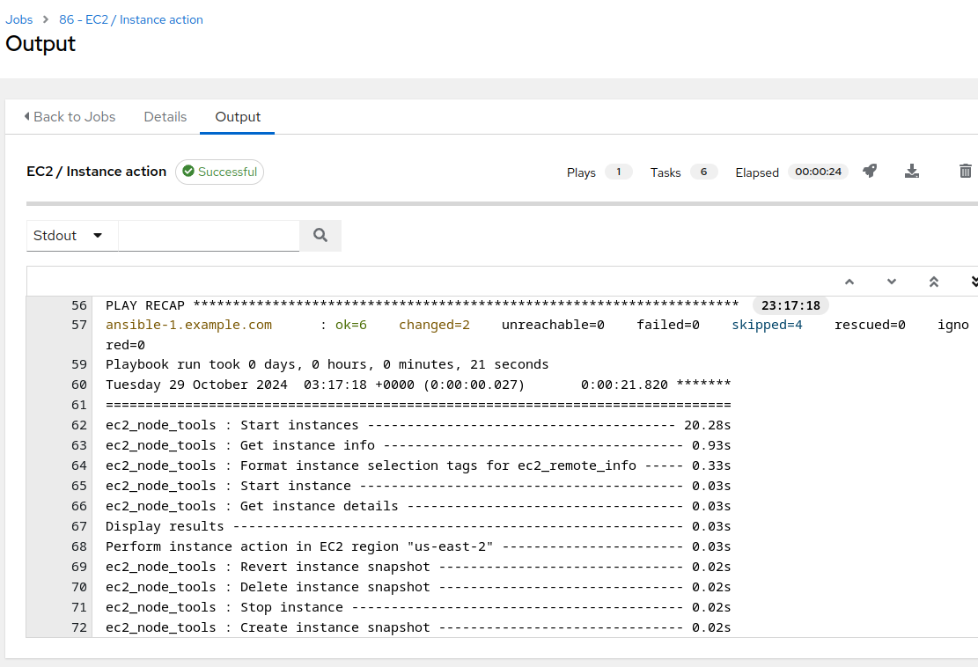Viewport: 978px width, 667px height.
Task: Click changed=2 value in recap
Action: [434, 325]
